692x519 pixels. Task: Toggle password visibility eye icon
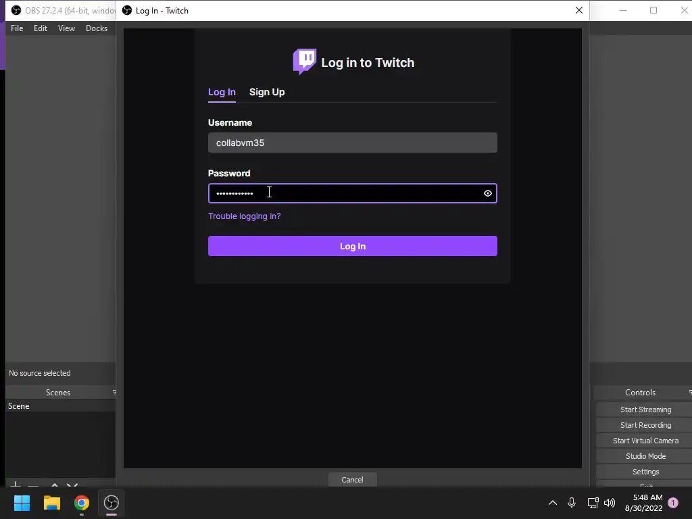(x=488, y=193)
